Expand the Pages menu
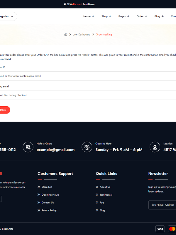The height and width of the screenshot is (235, 176). coord(124,16)
